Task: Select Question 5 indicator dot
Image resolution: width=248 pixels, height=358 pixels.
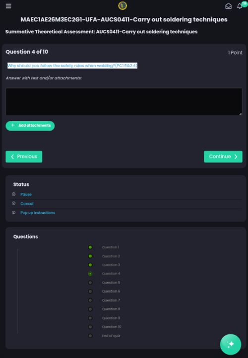Action: pos(90,282)
